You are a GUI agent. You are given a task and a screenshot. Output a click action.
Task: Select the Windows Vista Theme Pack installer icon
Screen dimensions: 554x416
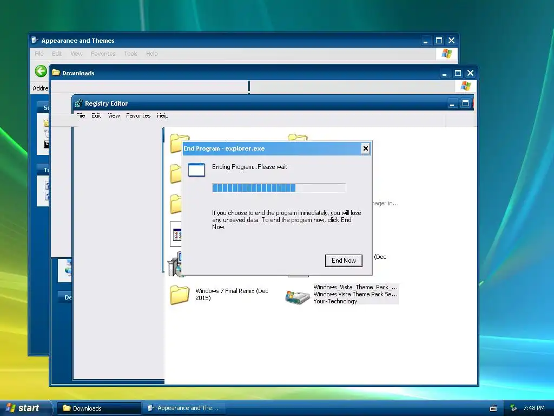tap(298, 296)
